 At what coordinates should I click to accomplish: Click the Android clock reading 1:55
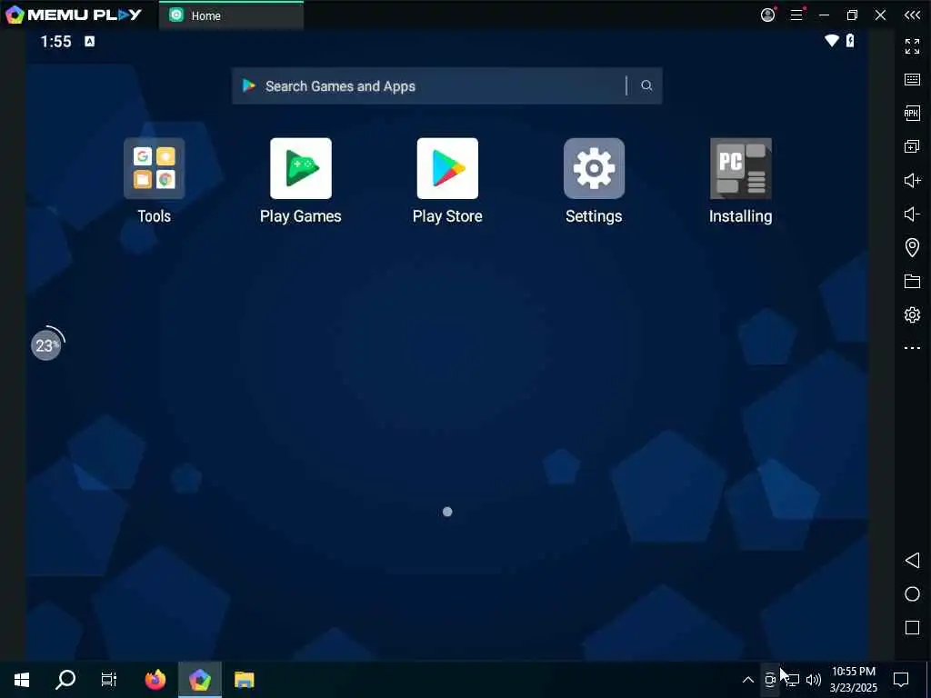coord(55,41)
